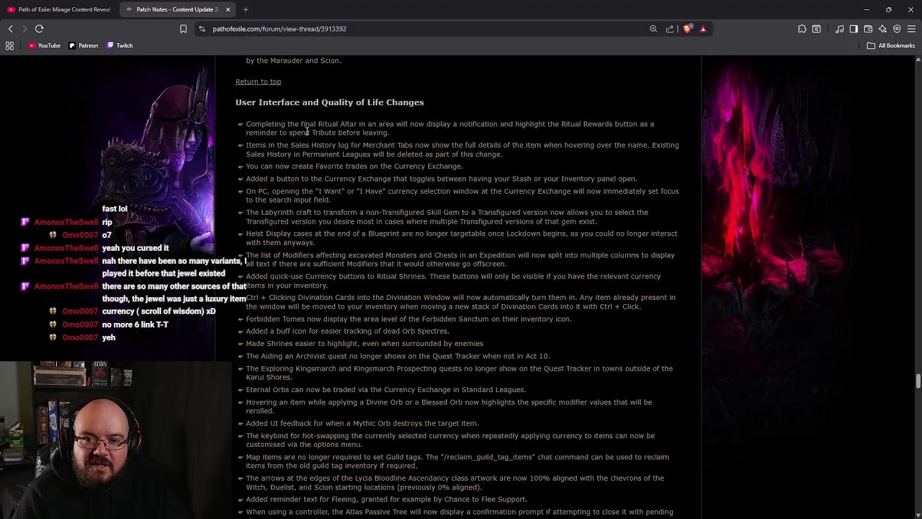Open the Brave VPN shield icon

pyautogui.click(x=897, y=29)
